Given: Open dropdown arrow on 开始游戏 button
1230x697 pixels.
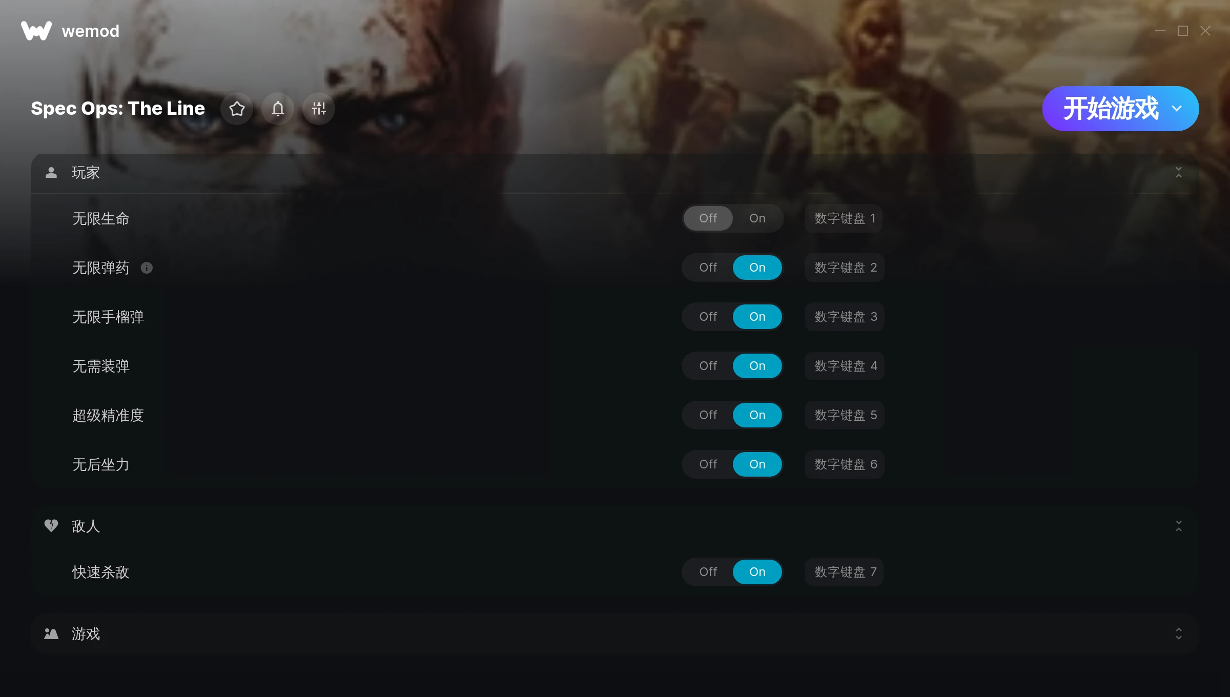Looking at the screenshot, I should click(x=1177, y=109).
